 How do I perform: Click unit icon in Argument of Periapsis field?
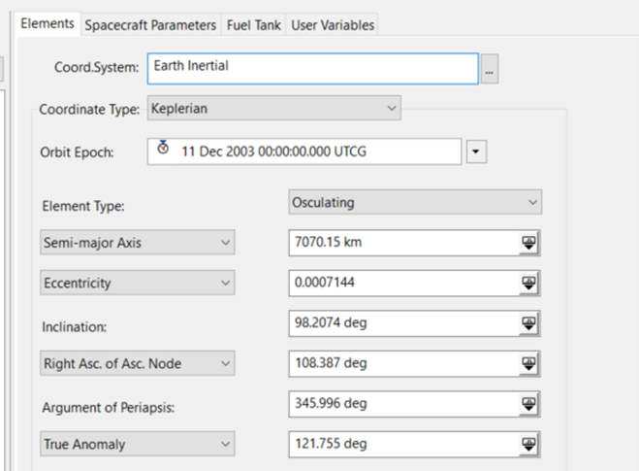pos(528,404)
